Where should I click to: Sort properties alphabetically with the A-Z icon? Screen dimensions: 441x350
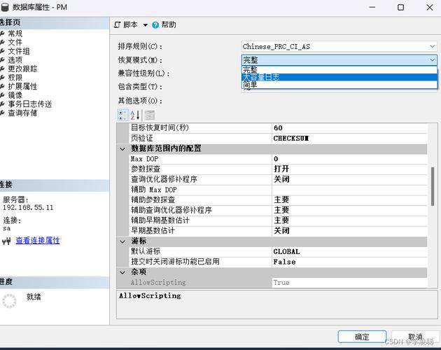[x=135, y=115]
